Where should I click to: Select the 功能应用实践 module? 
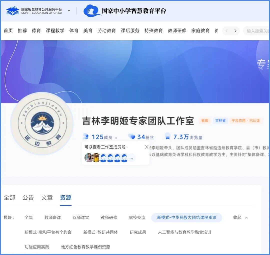(37, 247)
